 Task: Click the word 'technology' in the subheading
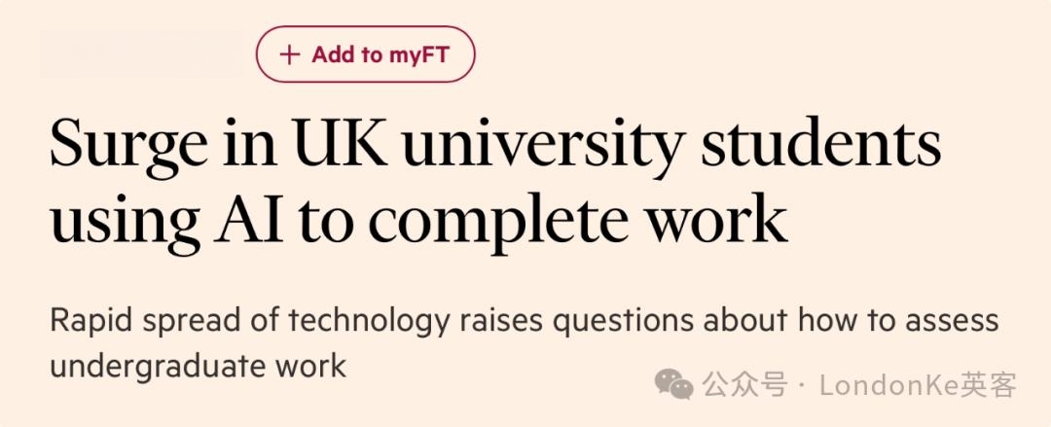coord(370,322)
